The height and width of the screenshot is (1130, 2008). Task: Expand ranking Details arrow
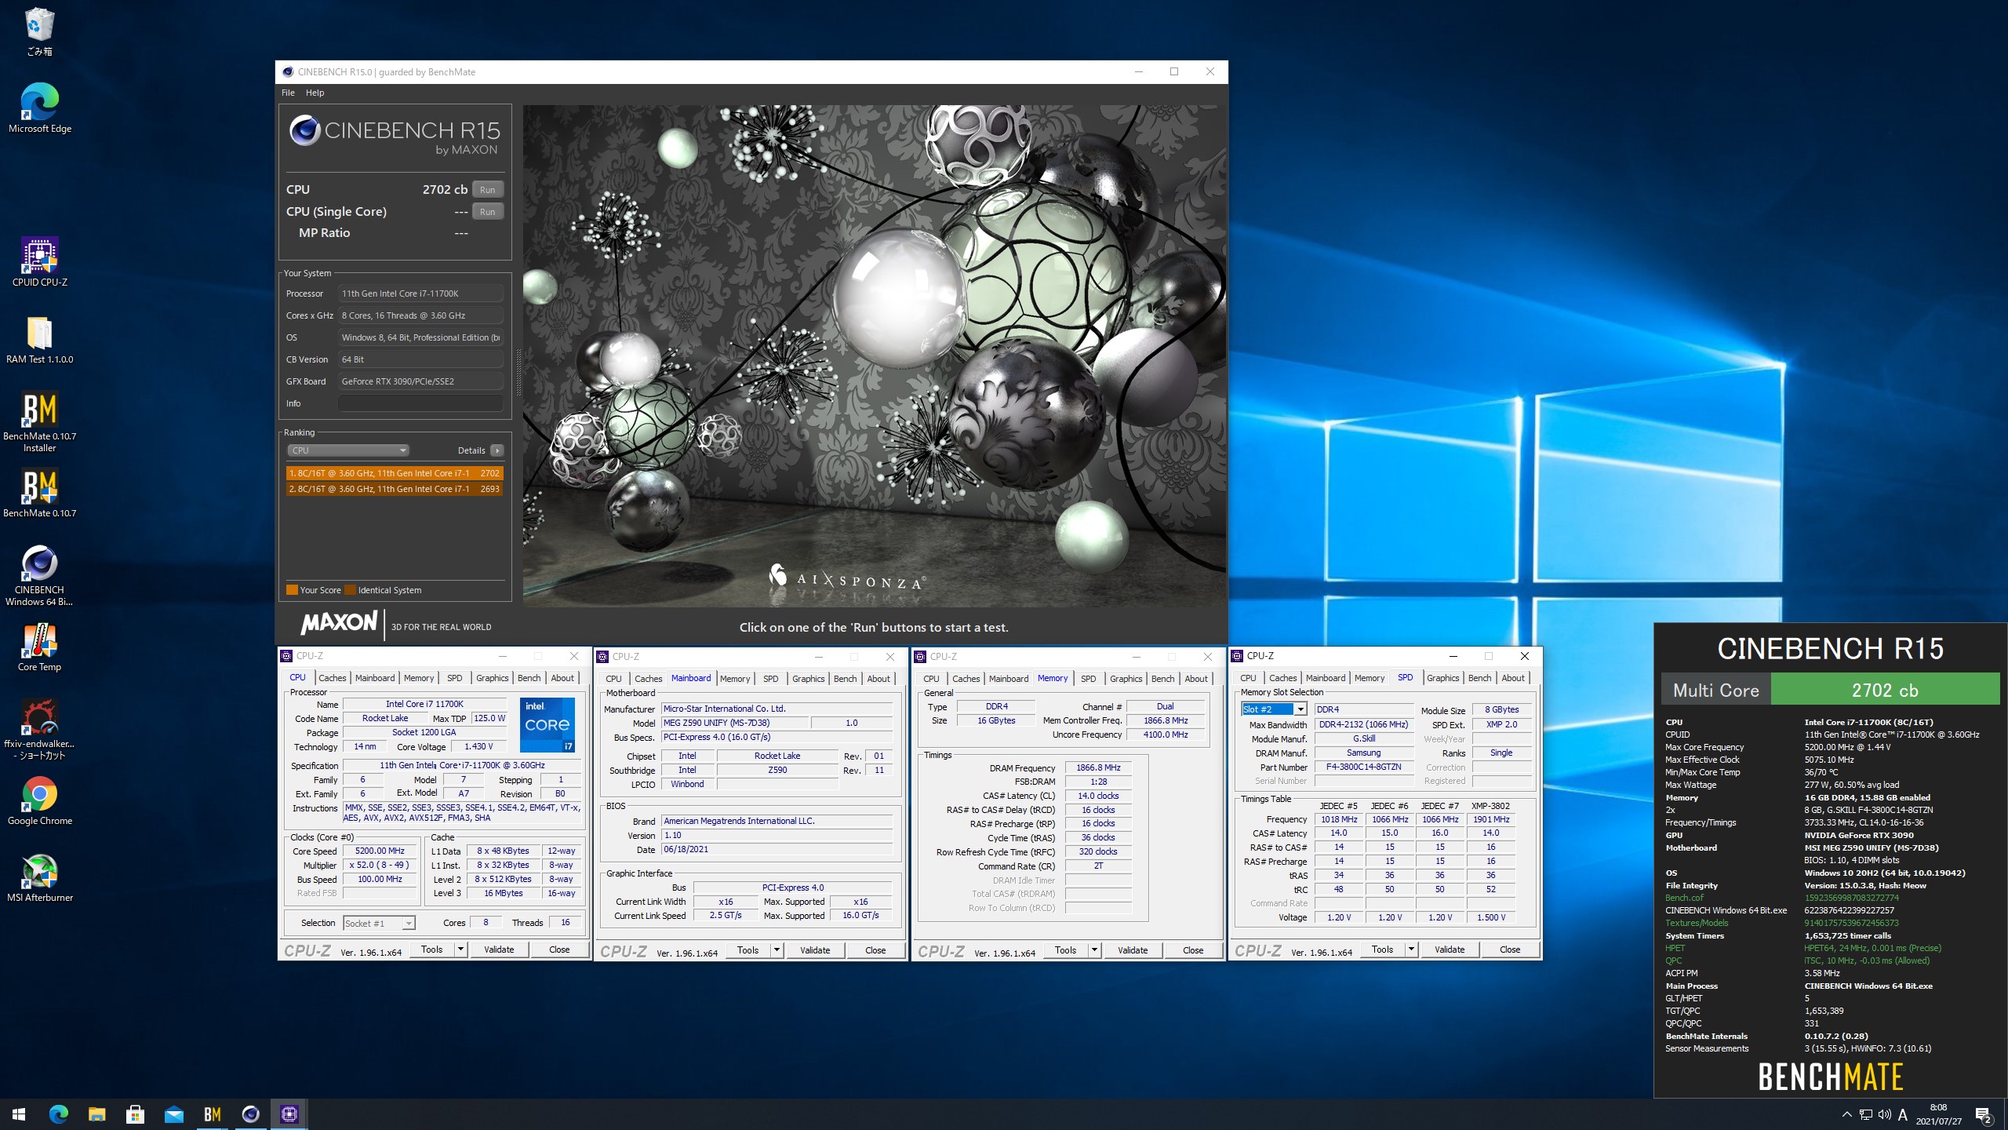[497, 450]
